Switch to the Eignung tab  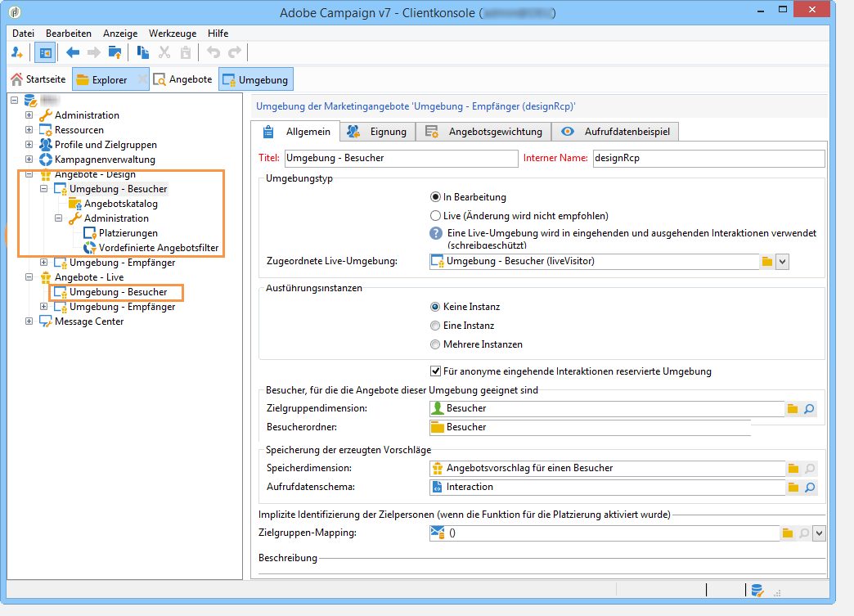[x=378, y=131]
